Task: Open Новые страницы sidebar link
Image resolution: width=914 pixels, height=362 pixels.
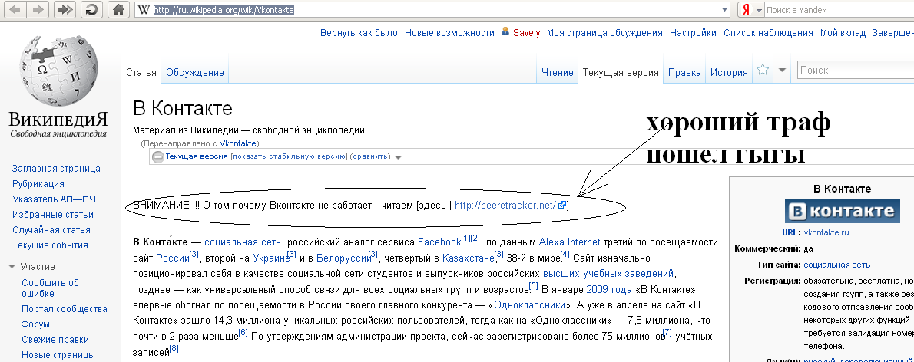Action: tap(58, 355)
